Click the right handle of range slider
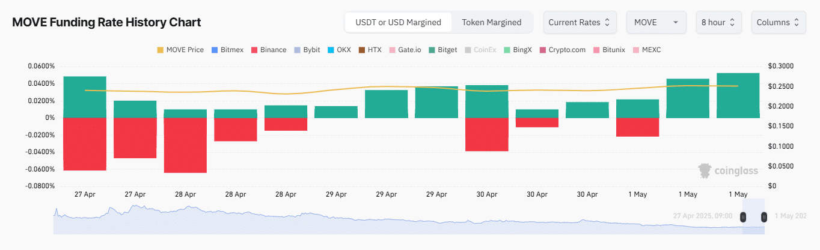The height and width of the screenshot is (250, 820). click(x=764, y=217)
